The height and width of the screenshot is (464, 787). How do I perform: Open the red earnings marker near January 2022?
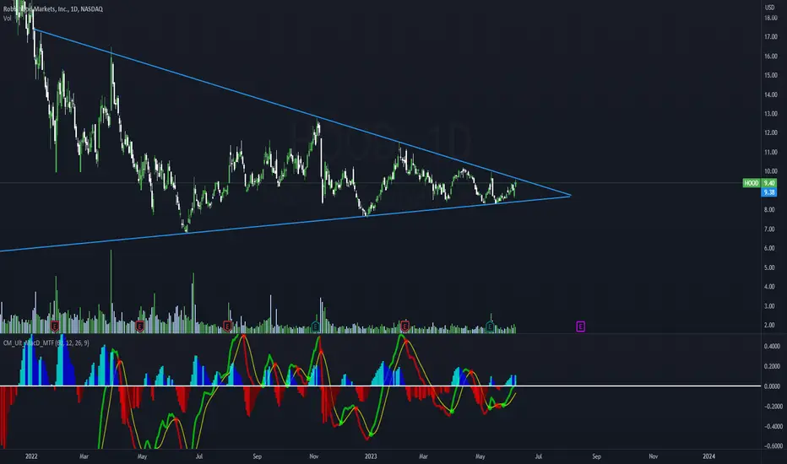[55, 326]
